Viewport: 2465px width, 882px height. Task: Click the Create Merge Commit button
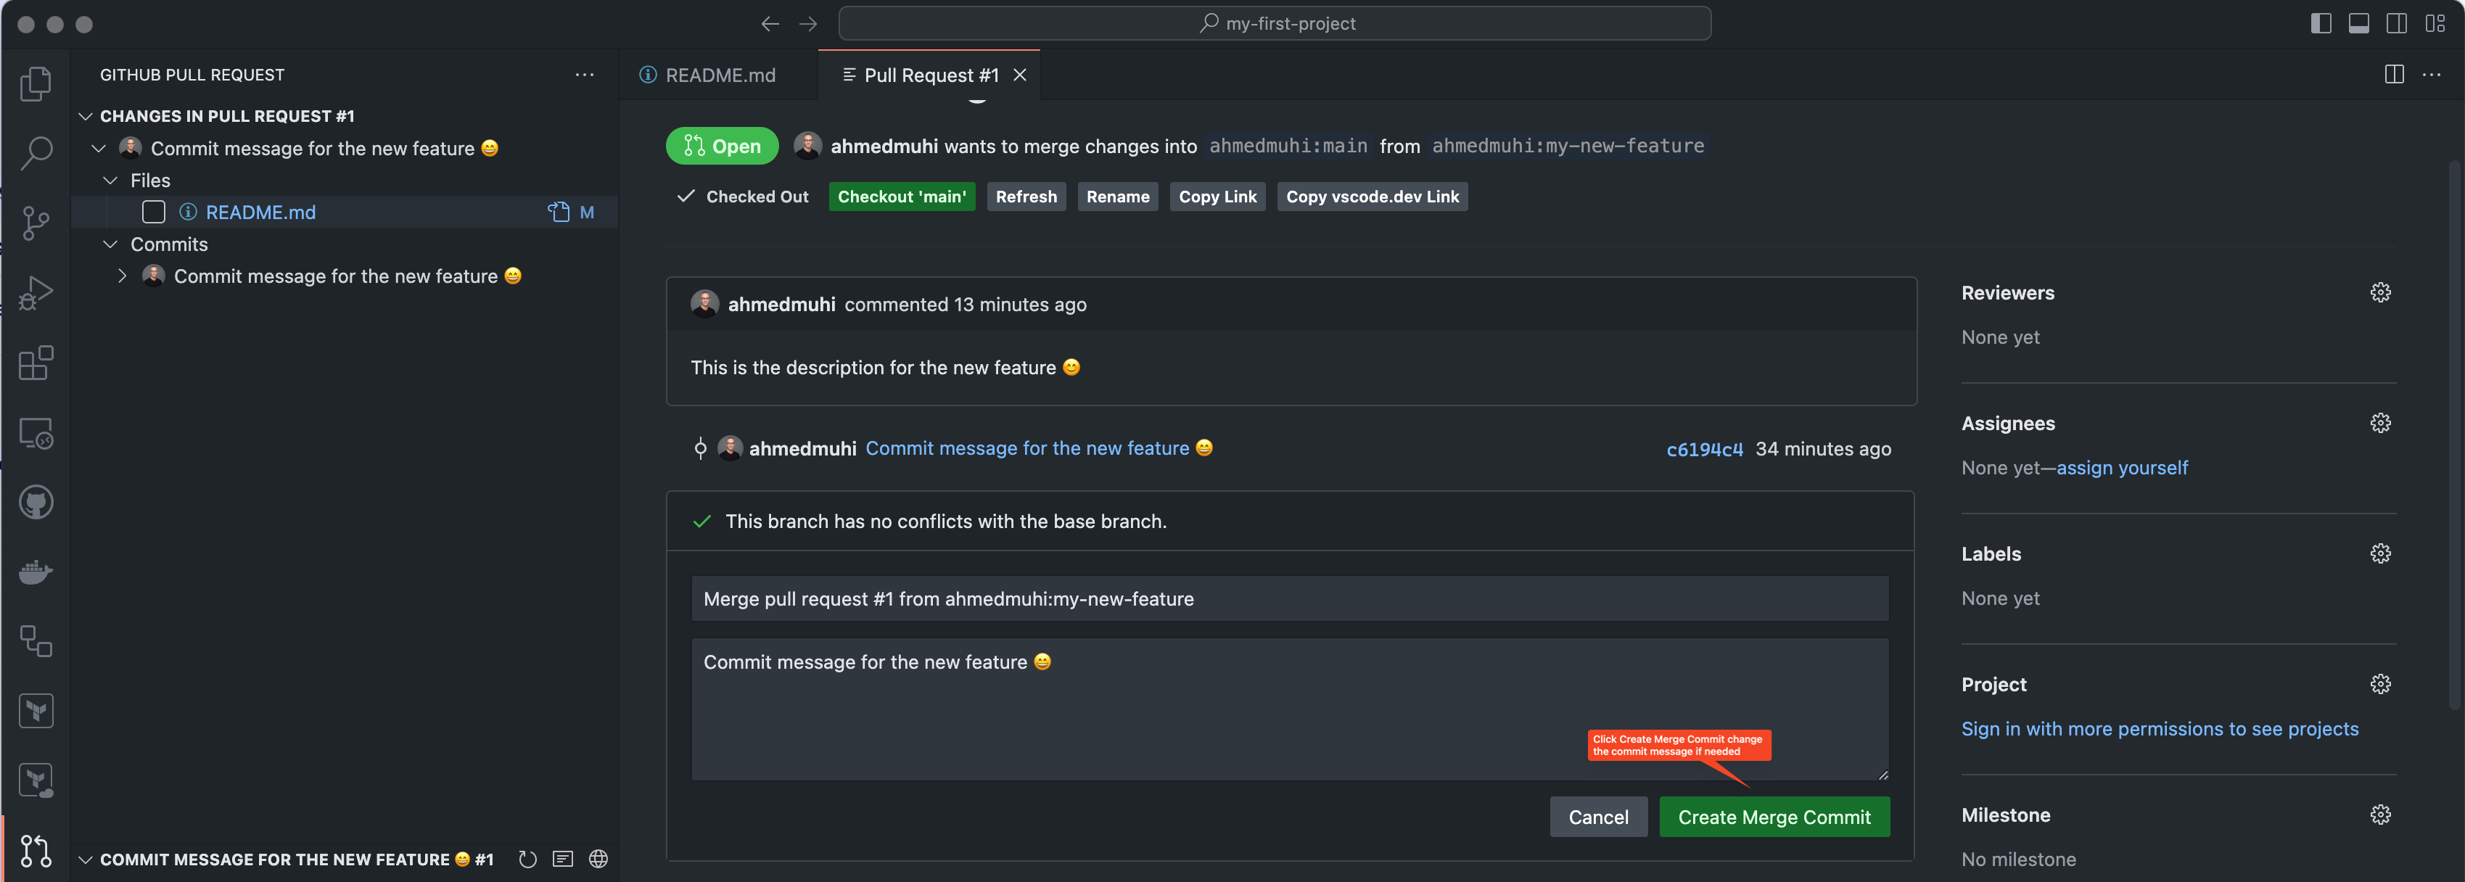tap(1774, 817)
